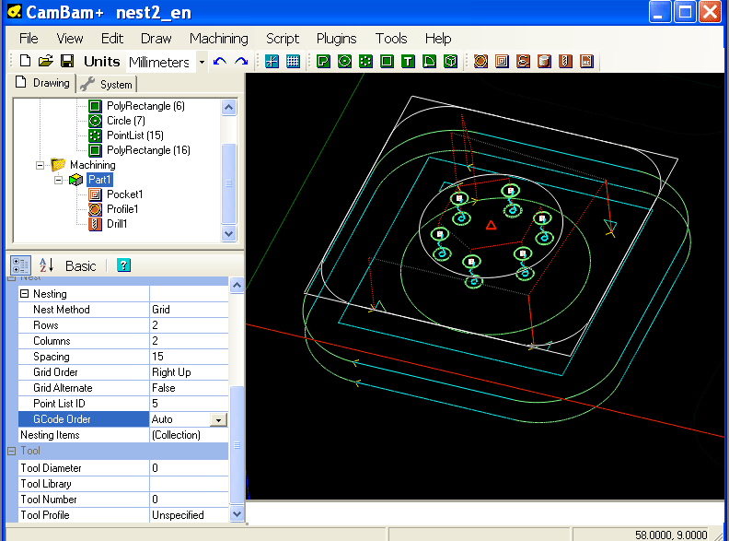
Task: Select Profile1 in the machining tree
Action: 124,209
